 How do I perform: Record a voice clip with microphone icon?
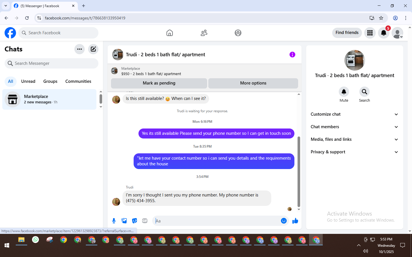click(x=114, y=221)
